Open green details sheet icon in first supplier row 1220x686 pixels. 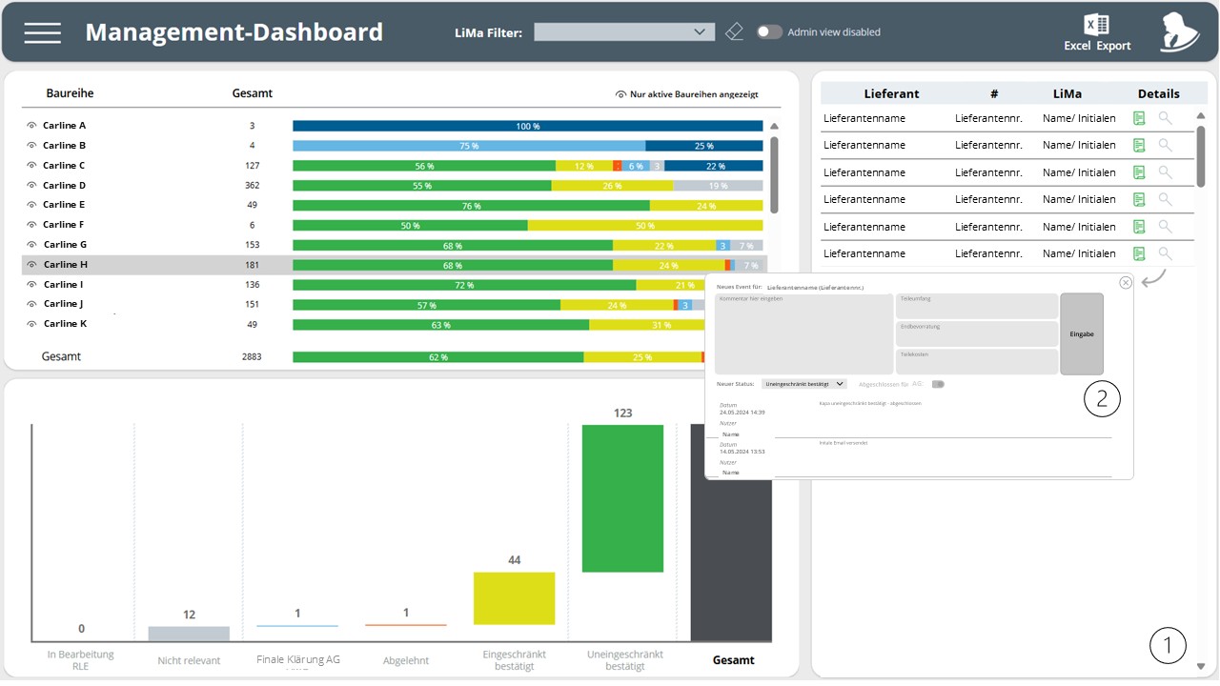1139,118
